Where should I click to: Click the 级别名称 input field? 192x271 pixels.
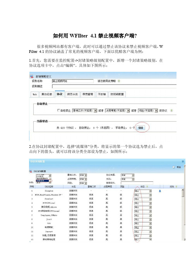pos(73,81)
